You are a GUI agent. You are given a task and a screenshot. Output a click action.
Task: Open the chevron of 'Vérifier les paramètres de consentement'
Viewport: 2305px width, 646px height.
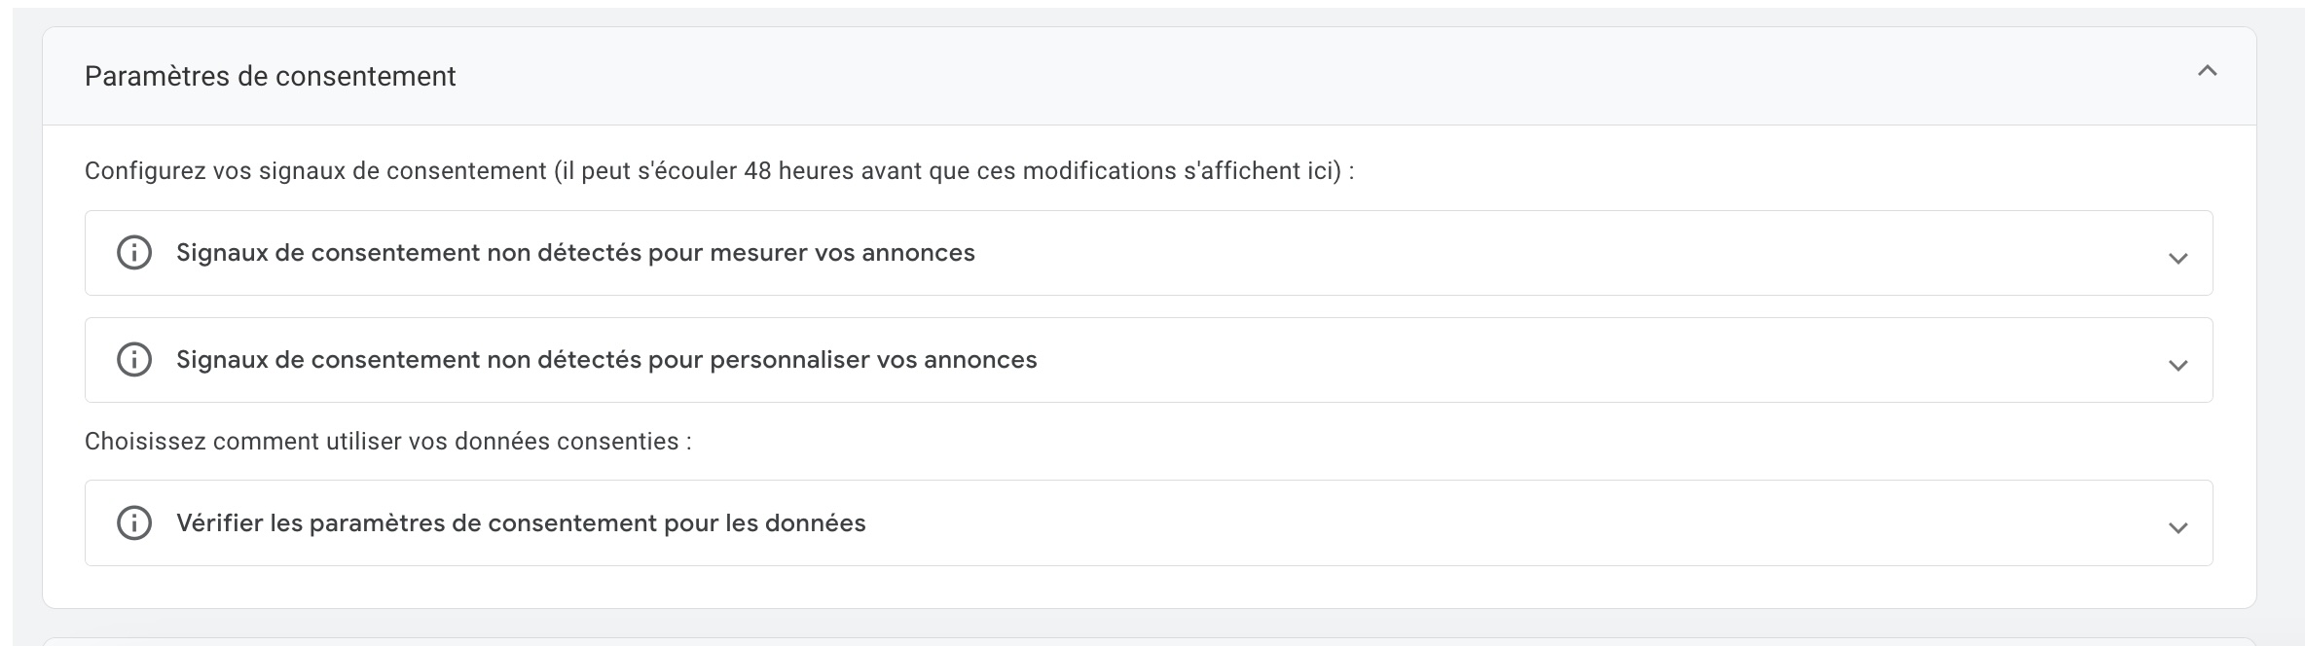coord(2178,528)
